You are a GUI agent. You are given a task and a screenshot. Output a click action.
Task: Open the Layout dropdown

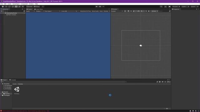194,7
